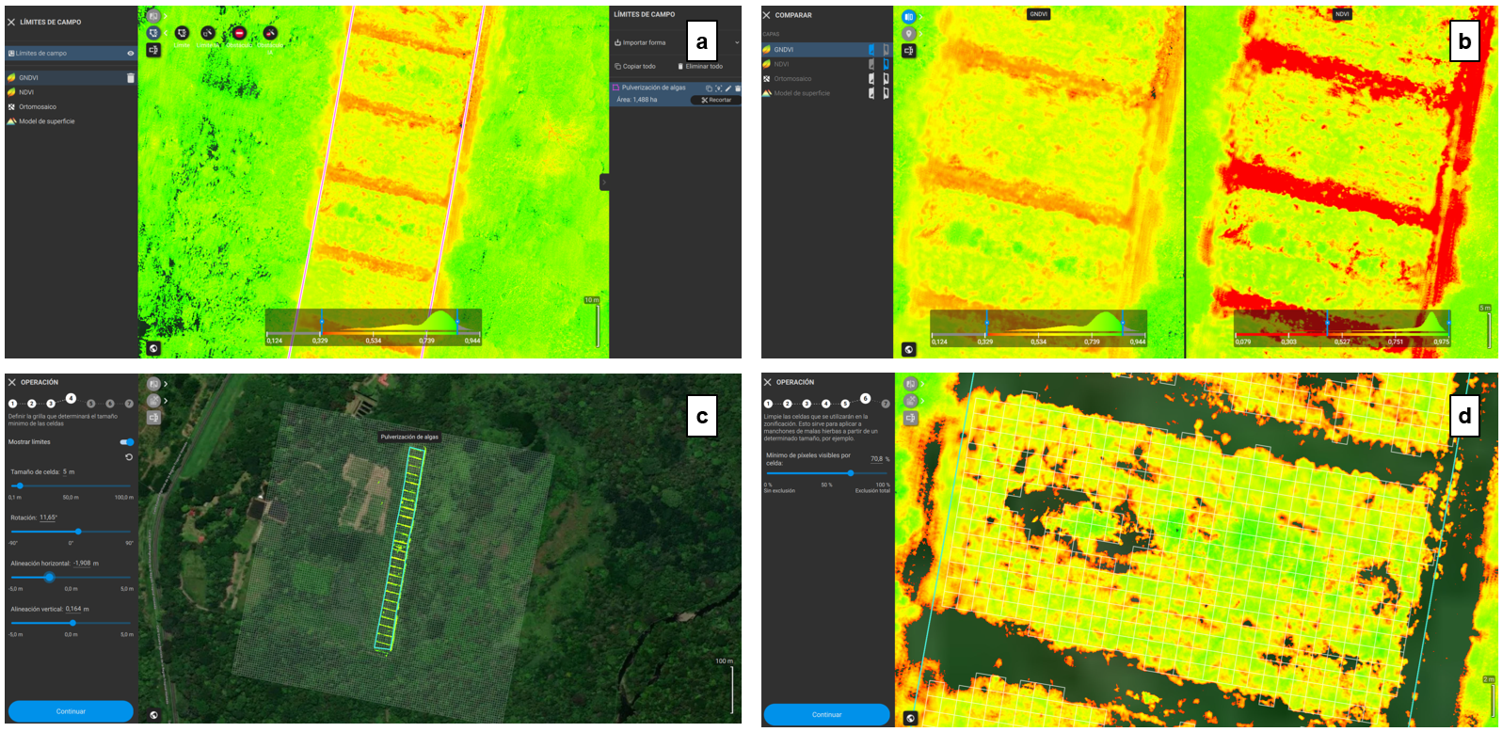The width and height of the screenshot is (1502, 732).
Task: Click Importar forma
Action: (640, 42)
